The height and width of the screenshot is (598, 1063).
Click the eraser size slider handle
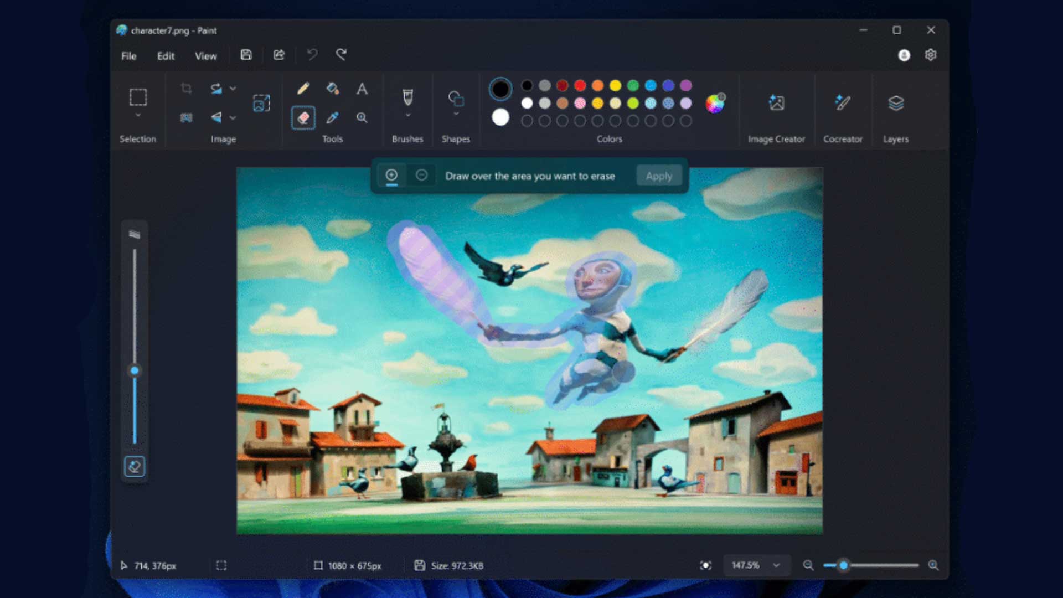[134, 370]
